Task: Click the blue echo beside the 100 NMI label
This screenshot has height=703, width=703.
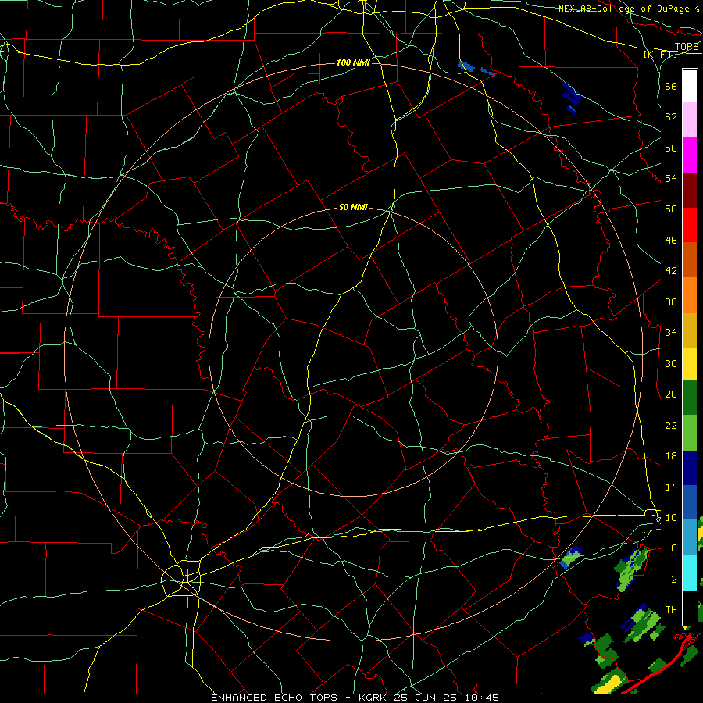Action: (466, 67)
